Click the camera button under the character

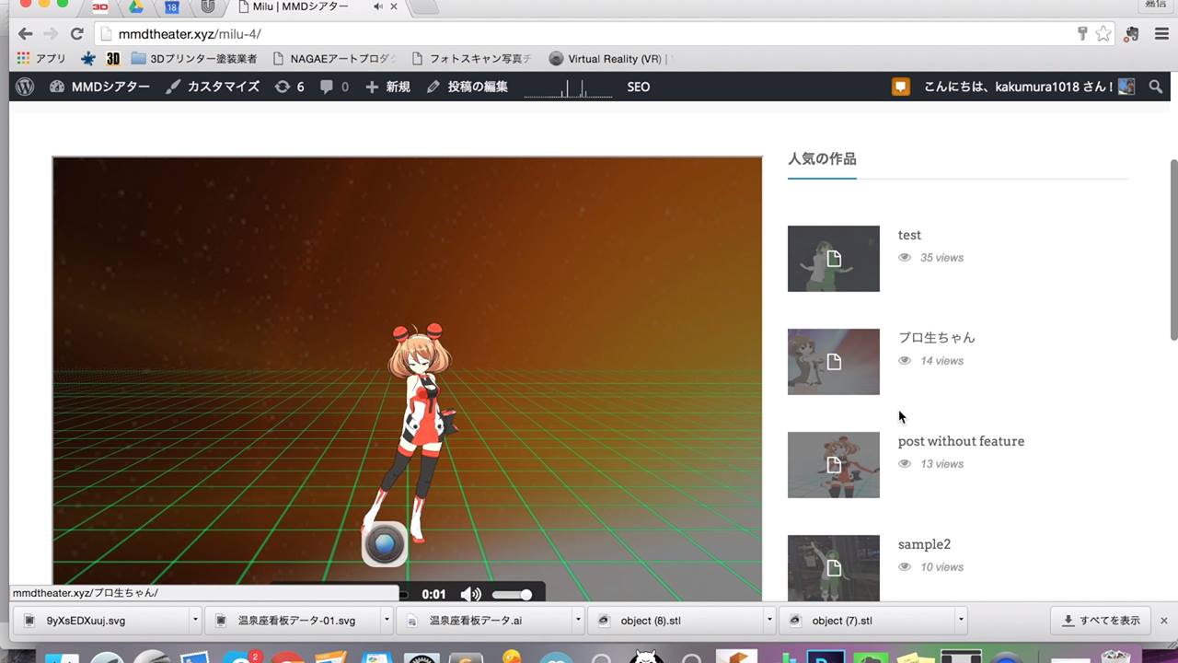tap(385, 544)
